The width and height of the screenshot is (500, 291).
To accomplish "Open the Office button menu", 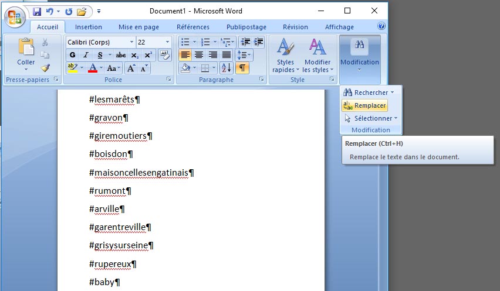I will point(15,16).
